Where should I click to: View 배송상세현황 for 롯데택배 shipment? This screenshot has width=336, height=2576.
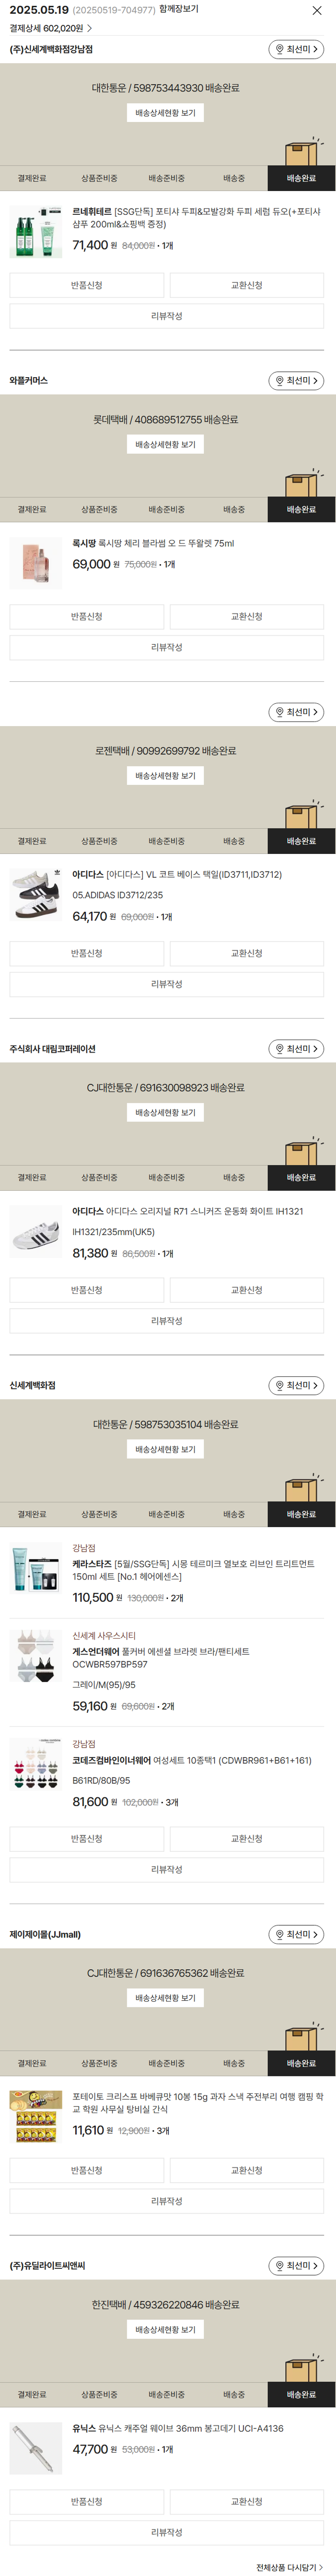click(x=166, y=444)
